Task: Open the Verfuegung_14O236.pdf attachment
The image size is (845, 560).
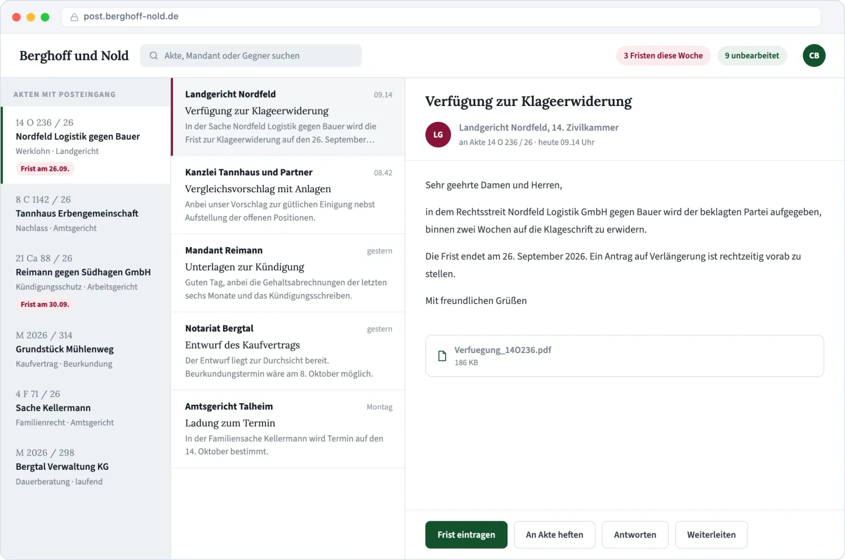Action: (x=625, y=356)
